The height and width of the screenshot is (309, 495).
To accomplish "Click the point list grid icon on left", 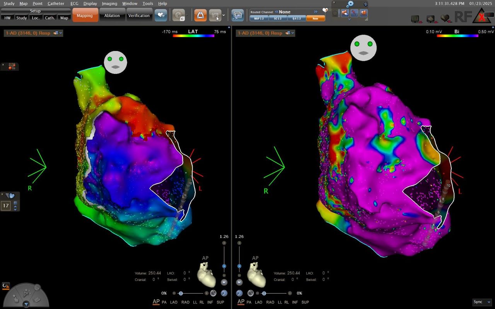I will point(12,66).
